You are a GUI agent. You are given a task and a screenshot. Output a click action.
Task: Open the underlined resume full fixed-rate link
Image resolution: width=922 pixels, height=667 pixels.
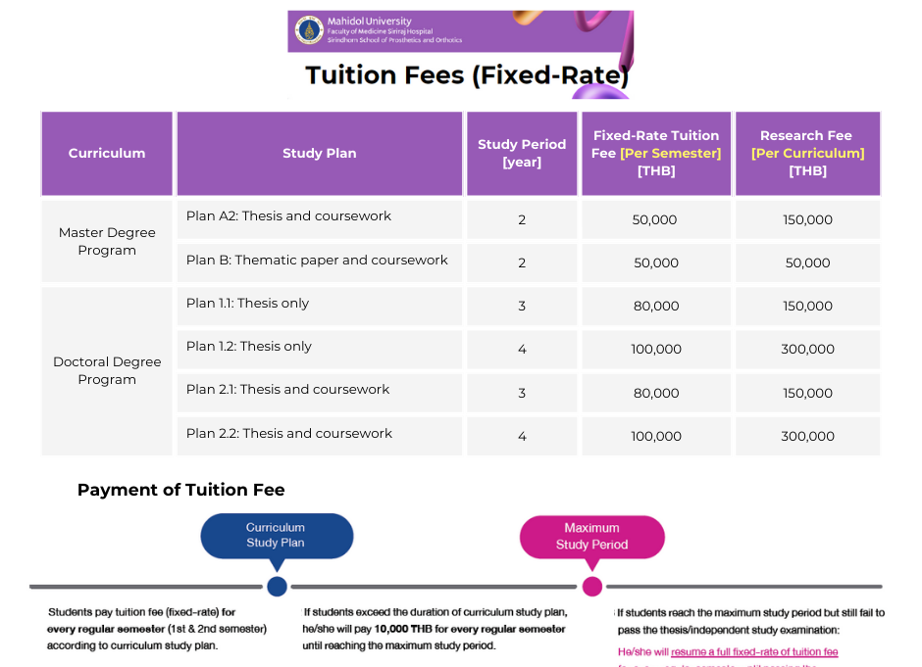click(x=754, y=651)
